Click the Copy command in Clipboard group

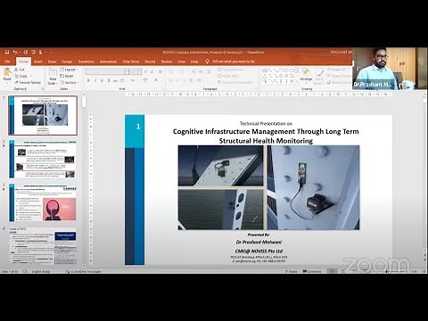click(21, 76)
